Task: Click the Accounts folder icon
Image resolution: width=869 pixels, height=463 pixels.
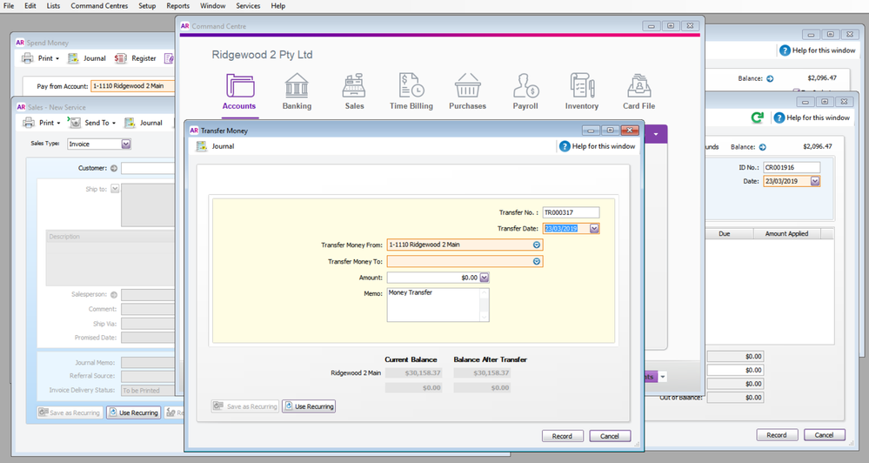Action: [239, 88]
